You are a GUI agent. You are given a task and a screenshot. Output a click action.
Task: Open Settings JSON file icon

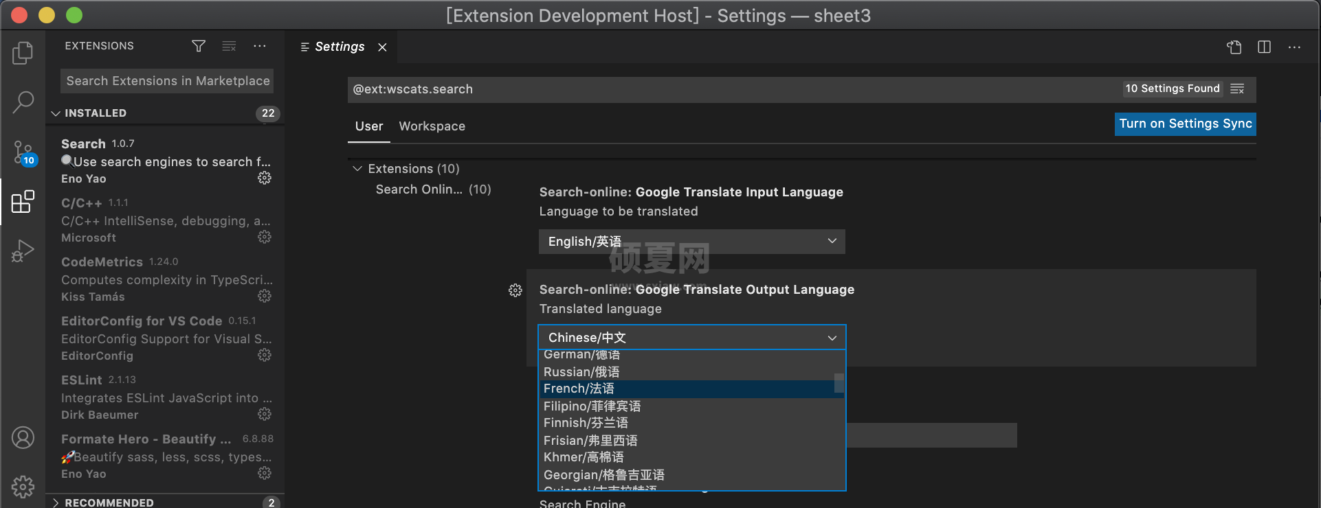[x=1234, y=47]
